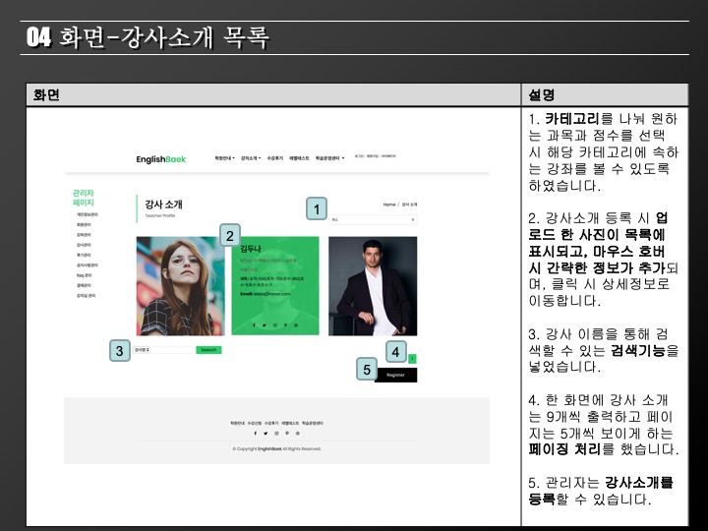This screenshot has width=708, height=531.
Task: Click Twitter icon in the page footer
Action: coord(265,434)
